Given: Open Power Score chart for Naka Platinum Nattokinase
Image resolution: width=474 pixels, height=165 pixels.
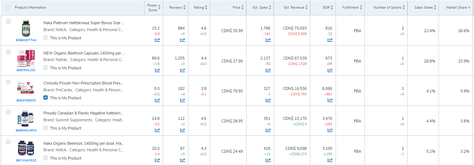Looking at the screenshot, I should [157, 40].
